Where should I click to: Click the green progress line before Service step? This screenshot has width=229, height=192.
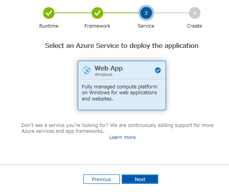click(x=121, y=13)
